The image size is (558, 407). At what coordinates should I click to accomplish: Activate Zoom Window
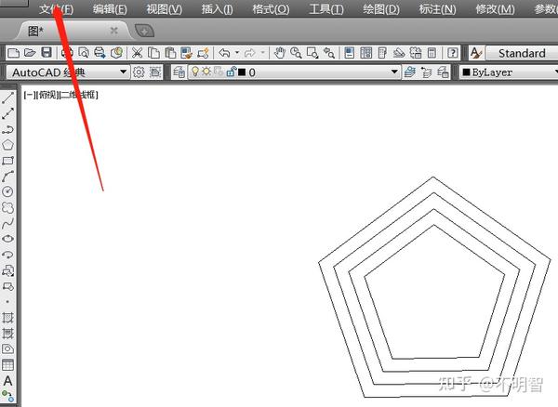point(312,53)
